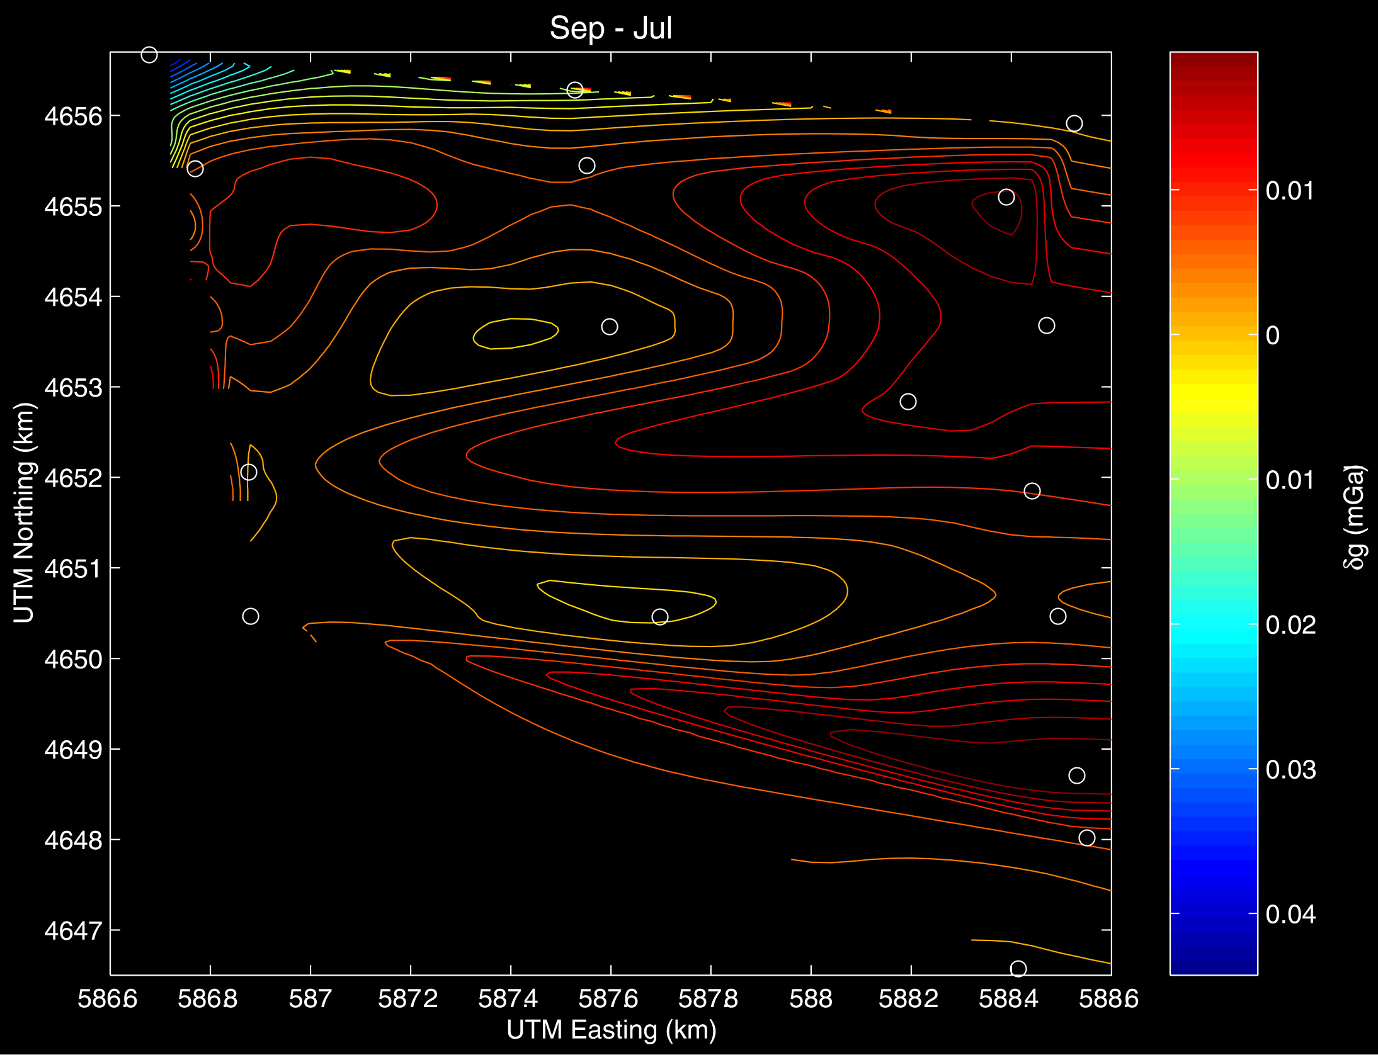Click the δg (mGal) colorbar label
1378x1055 pixels.
(1354, 517)
